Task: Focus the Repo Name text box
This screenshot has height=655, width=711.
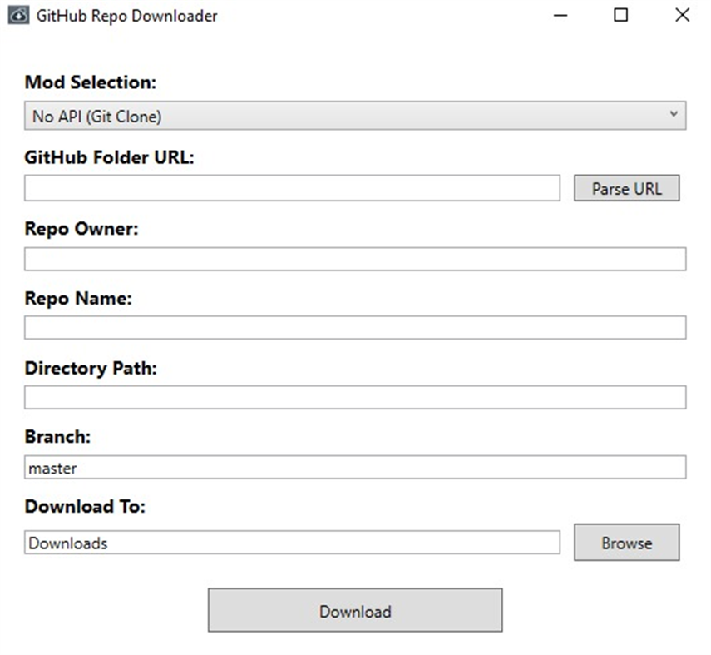Action: coord(355,327)
